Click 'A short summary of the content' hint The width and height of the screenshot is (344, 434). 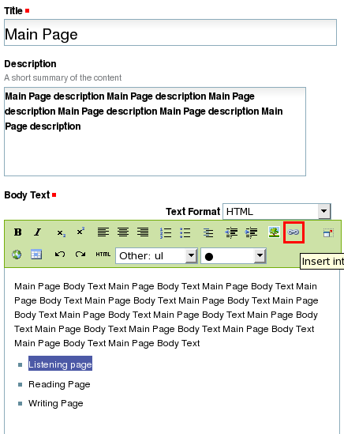[x=62, y=77]
